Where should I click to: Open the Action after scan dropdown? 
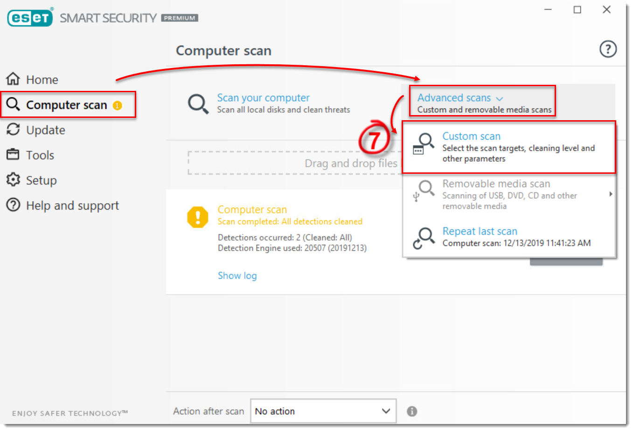(323, 411)
